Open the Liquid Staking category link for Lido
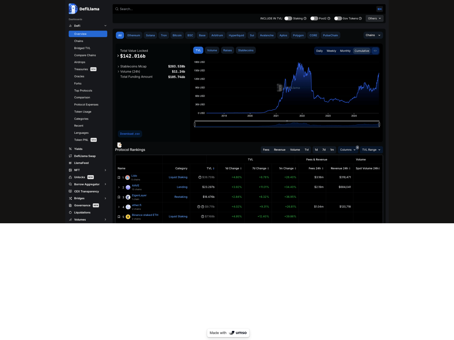Viewport: 454px width, 340px height. tap(178, 177)
